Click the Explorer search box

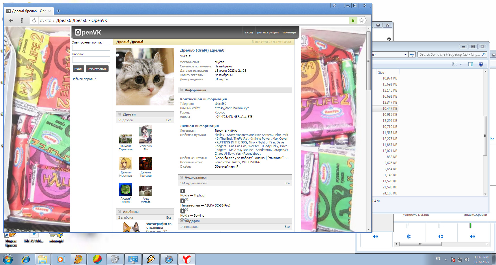click(x=452, y=54)
